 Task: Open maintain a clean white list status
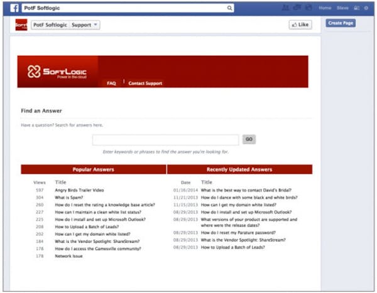[x=98, y=212]
